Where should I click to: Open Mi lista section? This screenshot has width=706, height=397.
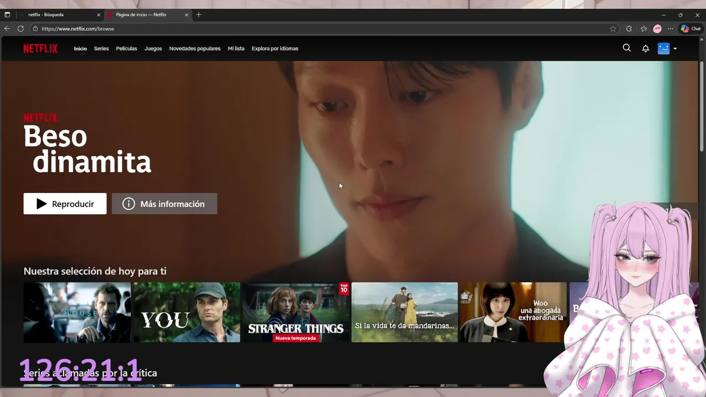click(x=236, y=49)
